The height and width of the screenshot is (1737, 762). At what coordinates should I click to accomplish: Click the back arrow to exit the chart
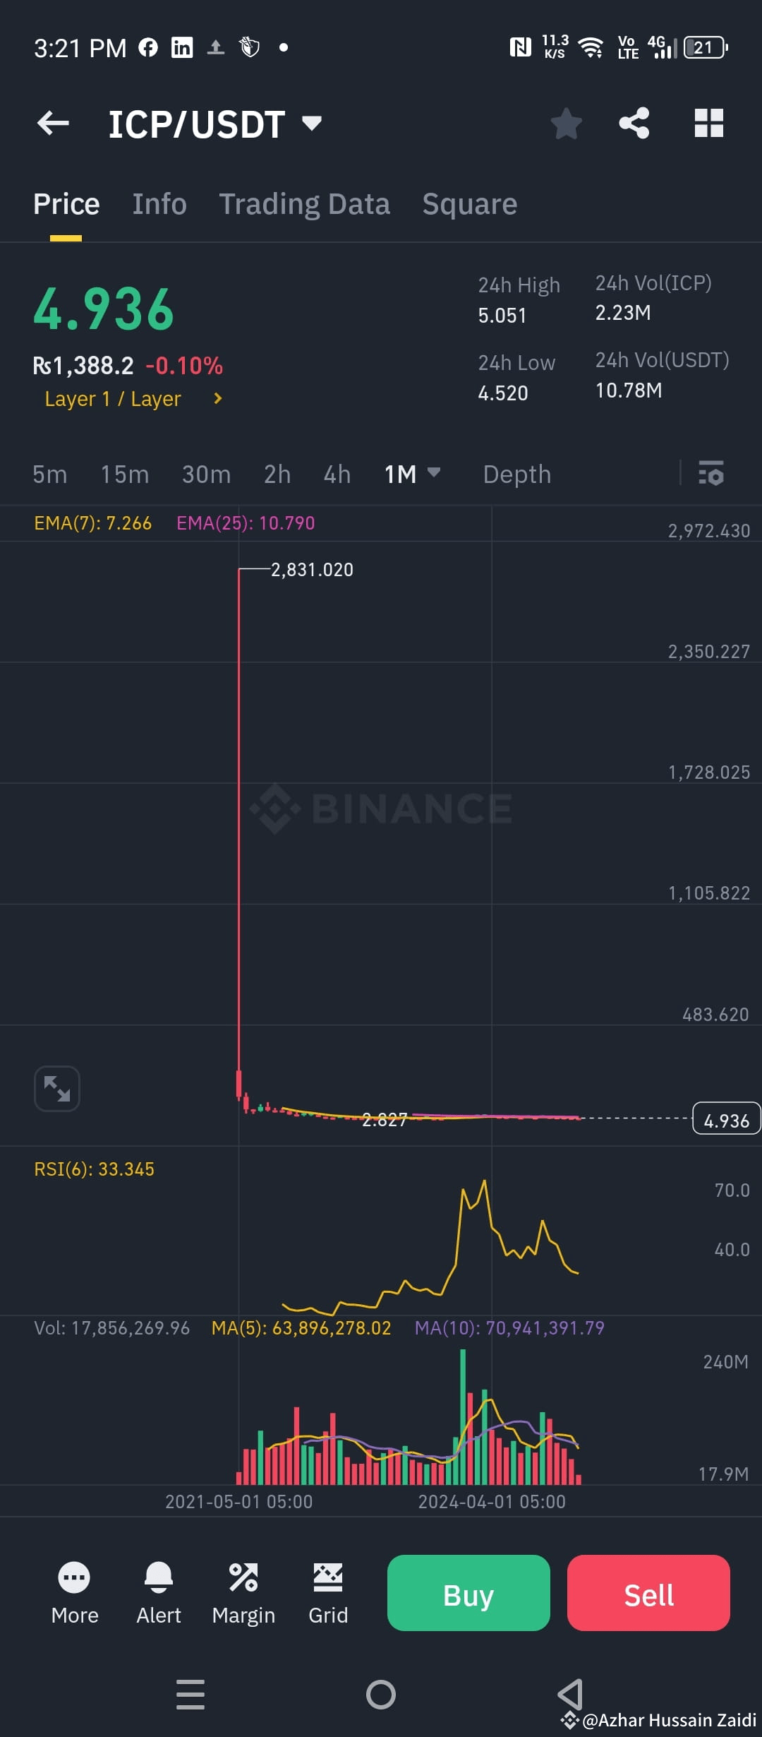(53, 123)
